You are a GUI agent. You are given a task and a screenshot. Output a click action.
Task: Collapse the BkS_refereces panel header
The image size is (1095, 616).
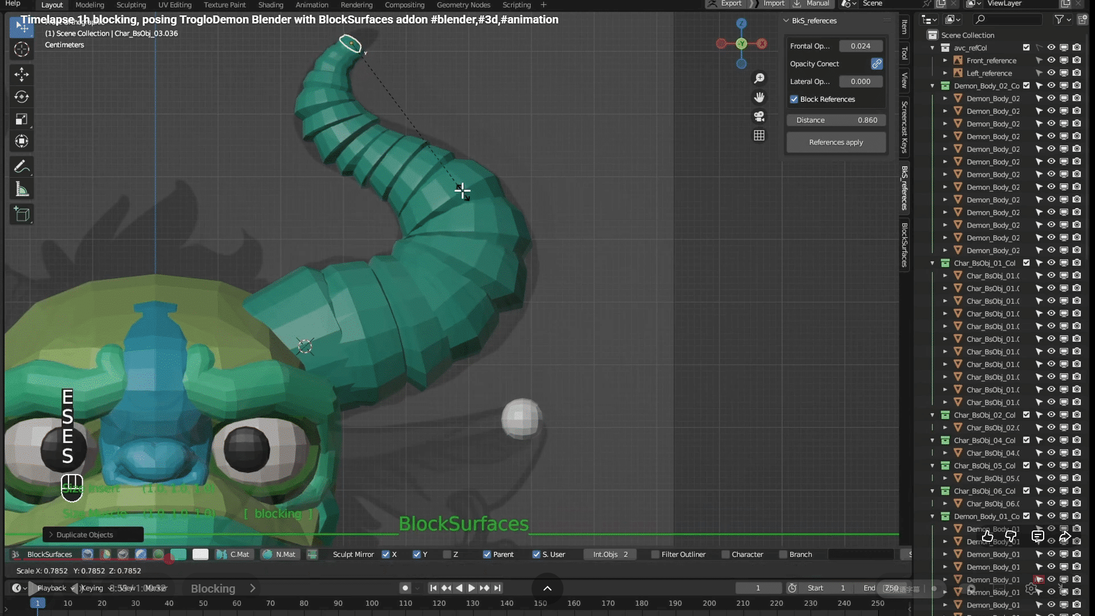click(786, 21)
